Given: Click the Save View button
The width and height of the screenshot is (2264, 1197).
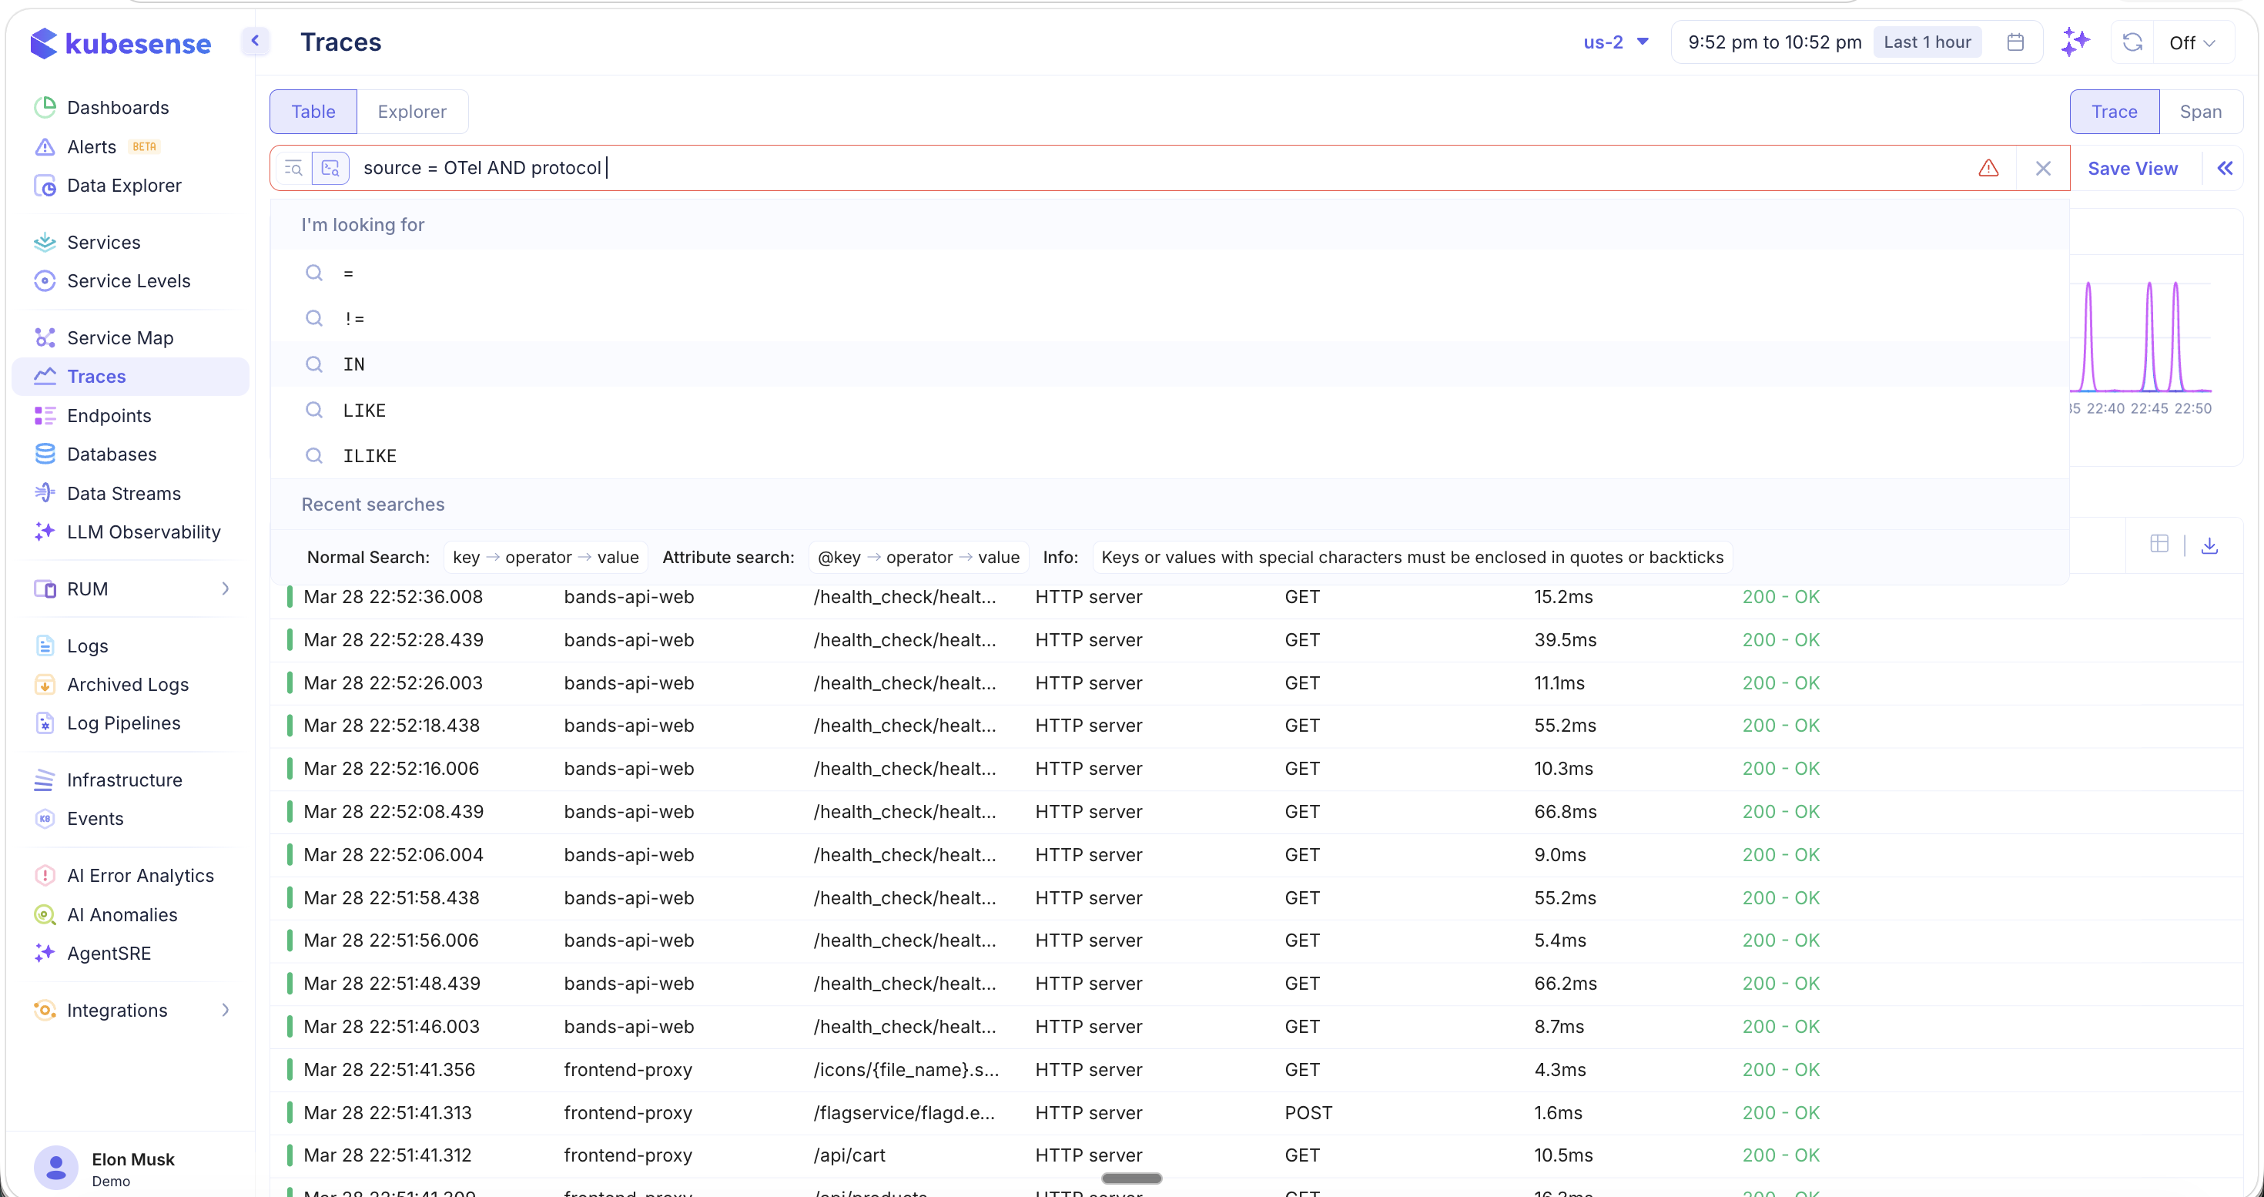Looking at the screenshot, I should pyautogui.click(x=2133, y=168).
